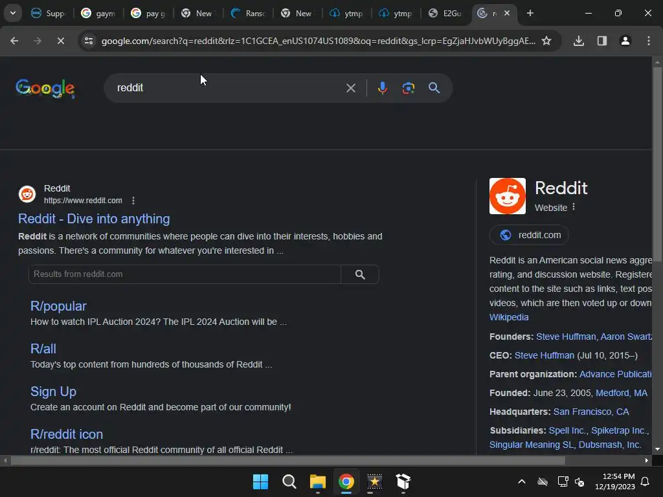
Task: Go back to previous page
Action: click(14, 41)
